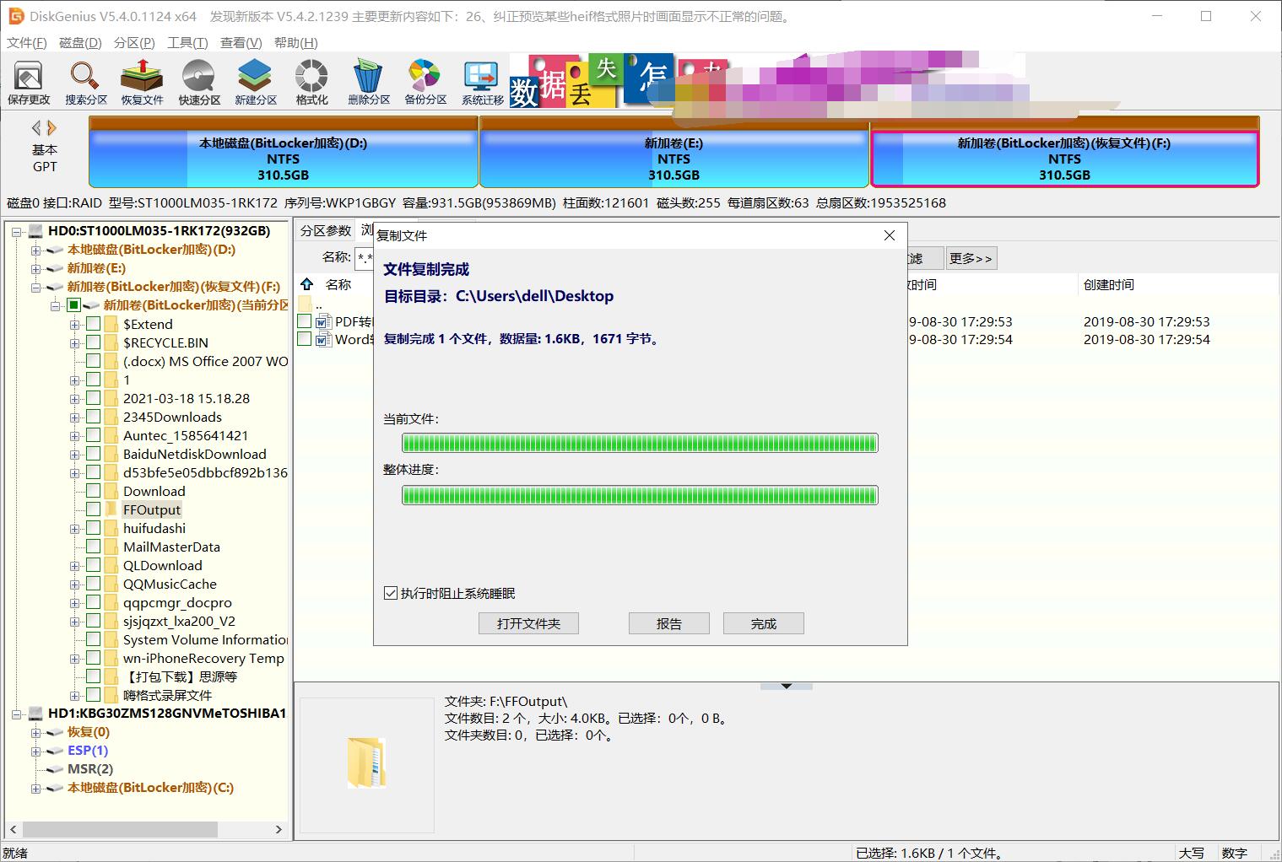Screen dimensions: 1282x862
Task: Collapse the 新加卷(恢复文件)(F:) tree node
Action: coord(35,286)
